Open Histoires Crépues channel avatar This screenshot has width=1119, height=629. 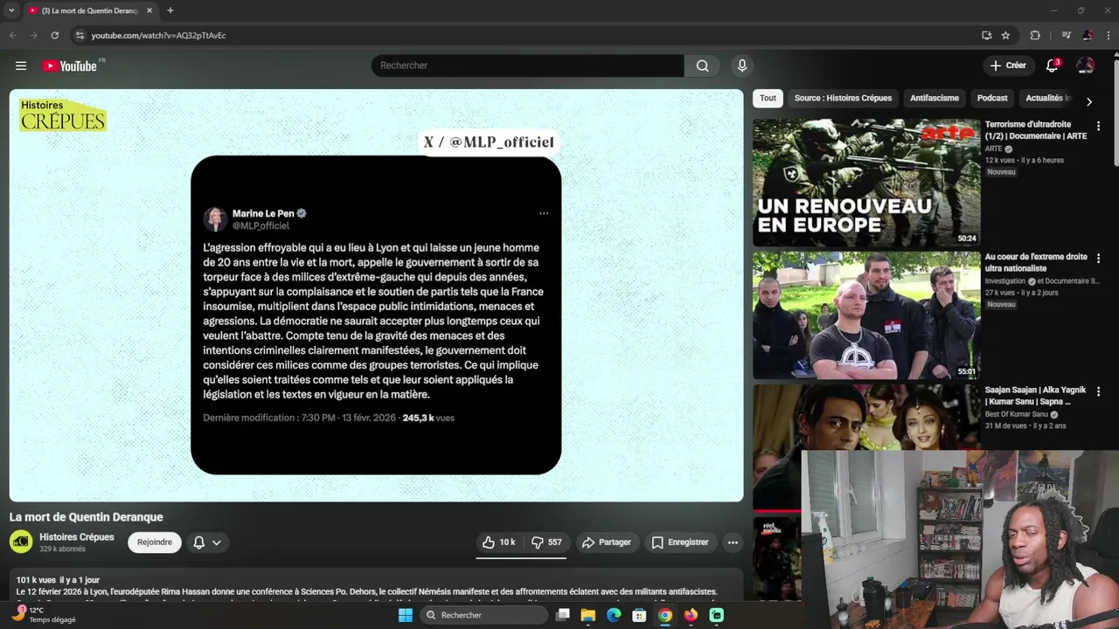coord(21,543)
